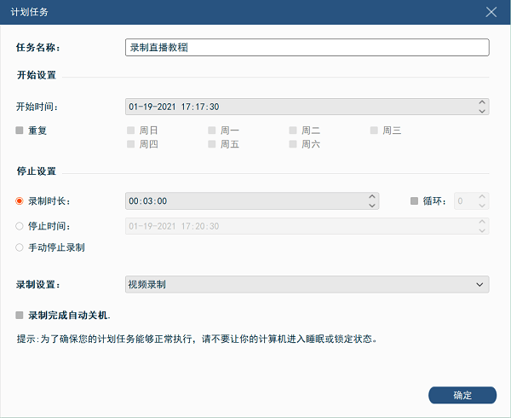Check the 周日 checkbox
Screen dimensions: 511x418
click(130, 131)
